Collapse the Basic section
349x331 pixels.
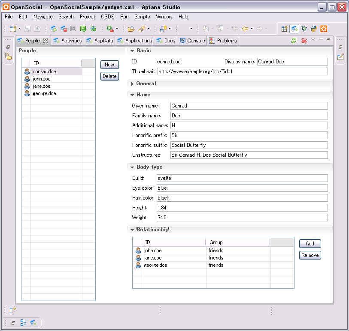click(132, 51)
